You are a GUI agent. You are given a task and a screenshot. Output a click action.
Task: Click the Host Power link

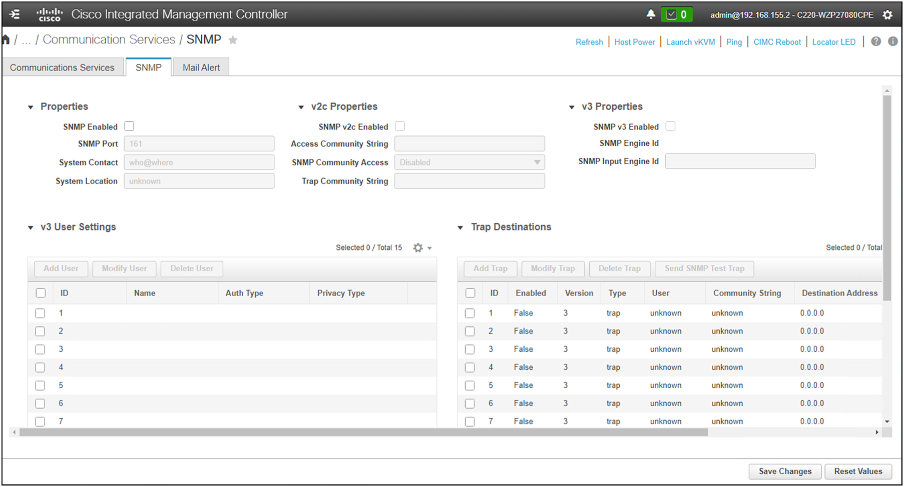[635, 42]
